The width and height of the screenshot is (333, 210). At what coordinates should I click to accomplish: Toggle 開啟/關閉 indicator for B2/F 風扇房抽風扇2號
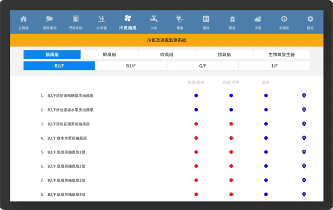pyautogui.click(x=196, y=166)
